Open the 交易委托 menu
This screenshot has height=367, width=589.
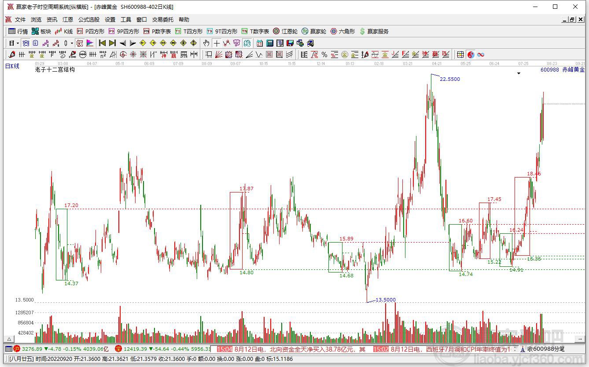tap(163, 19)
